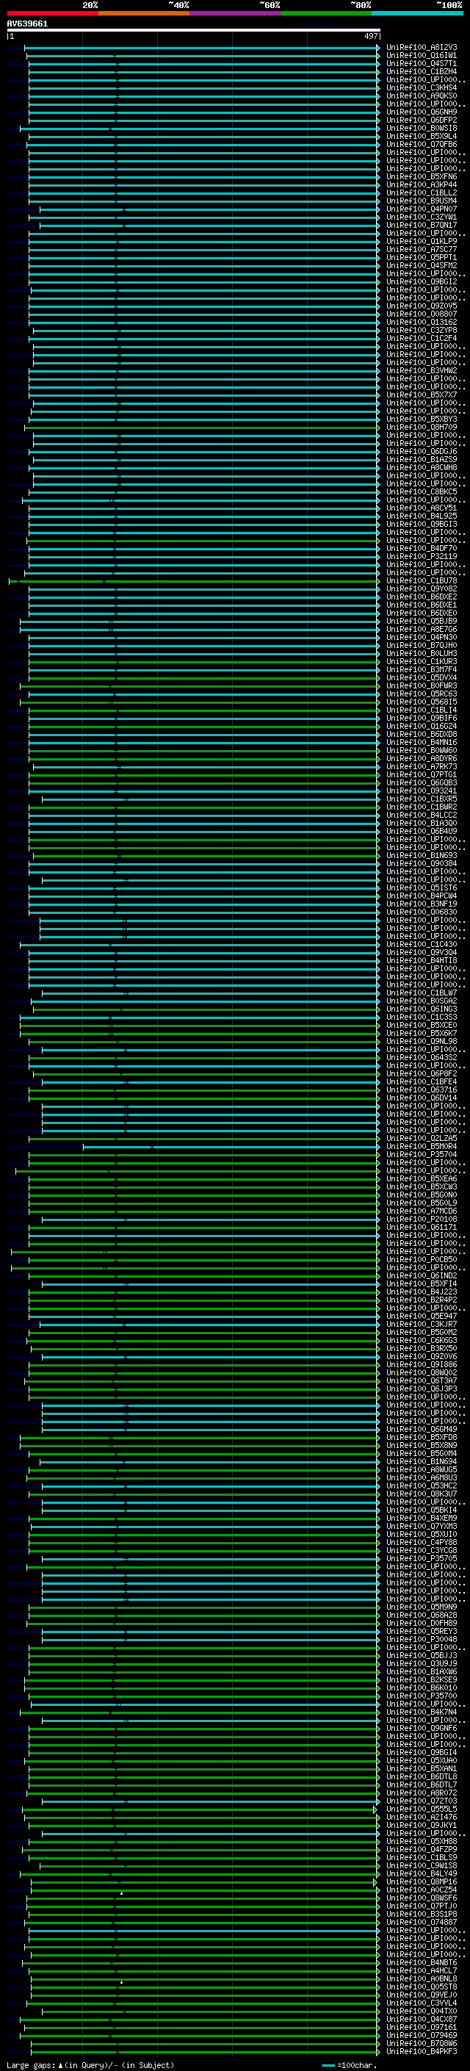Image resolution: width=470 pixels, height=2071 pixels.
Task: Select hit label UniRef100_P35705
Action: 422,1558
